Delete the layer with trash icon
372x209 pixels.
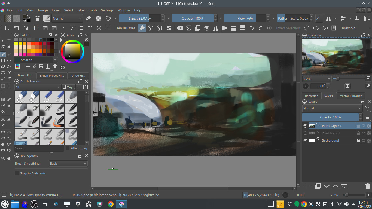pyautogui.click(x=367, y=186)
